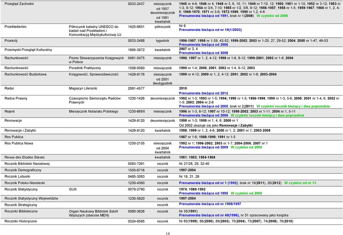Click 'W czytelni od 2000' note

click(246, 193)
